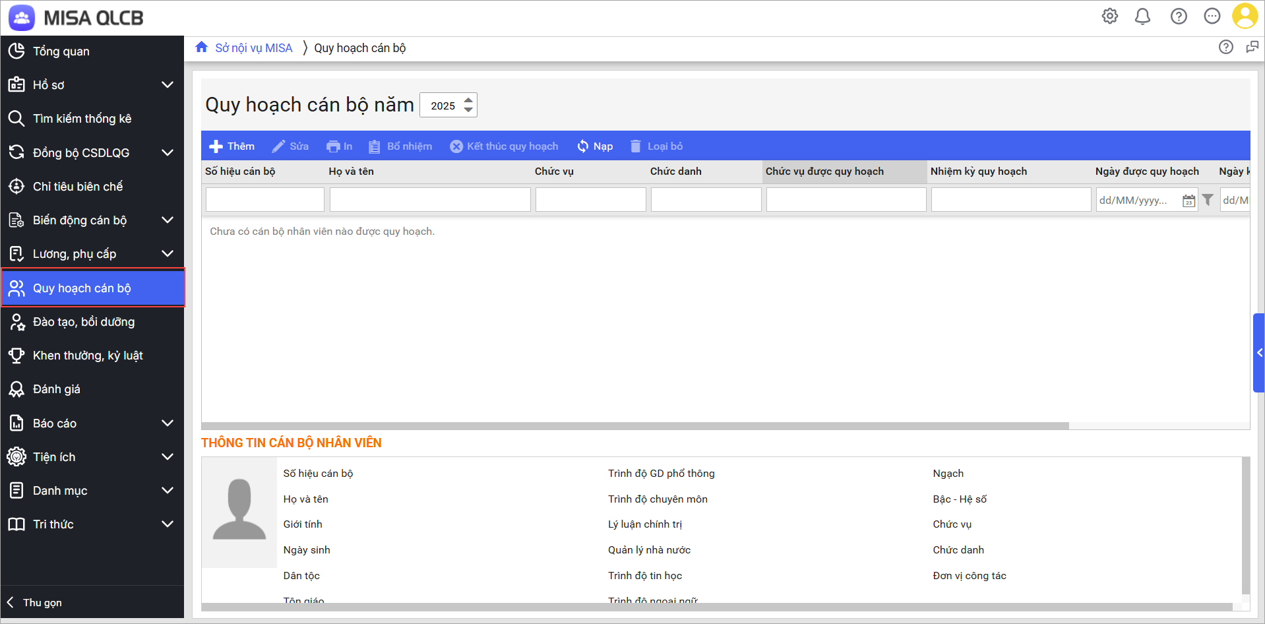Expand the Báo cáo submenu

pyautogui.click(x=168, y=423)
